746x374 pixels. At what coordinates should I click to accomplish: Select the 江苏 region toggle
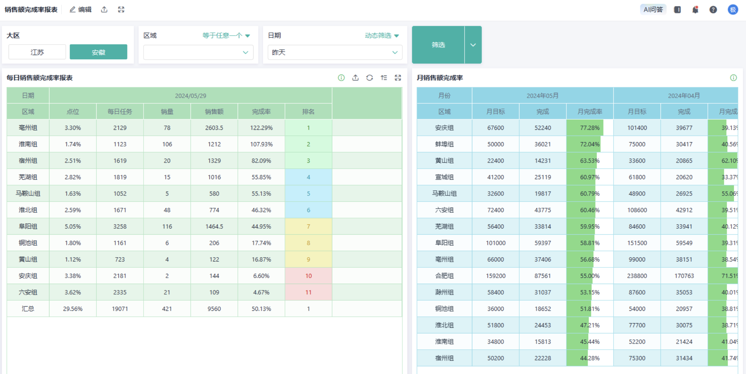tap(37, 52)
